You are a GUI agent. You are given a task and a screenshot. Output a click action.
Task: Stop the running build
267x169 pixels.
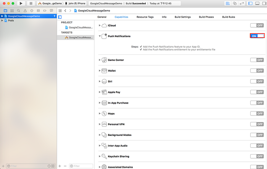(31, 3)
